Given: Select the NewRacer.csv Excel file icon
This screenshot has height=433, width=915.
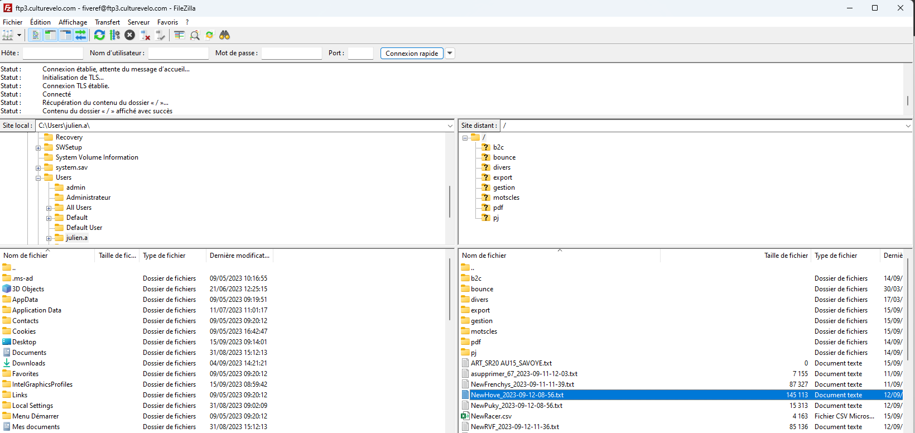Looking at the screenshot, I should [465, 416].
